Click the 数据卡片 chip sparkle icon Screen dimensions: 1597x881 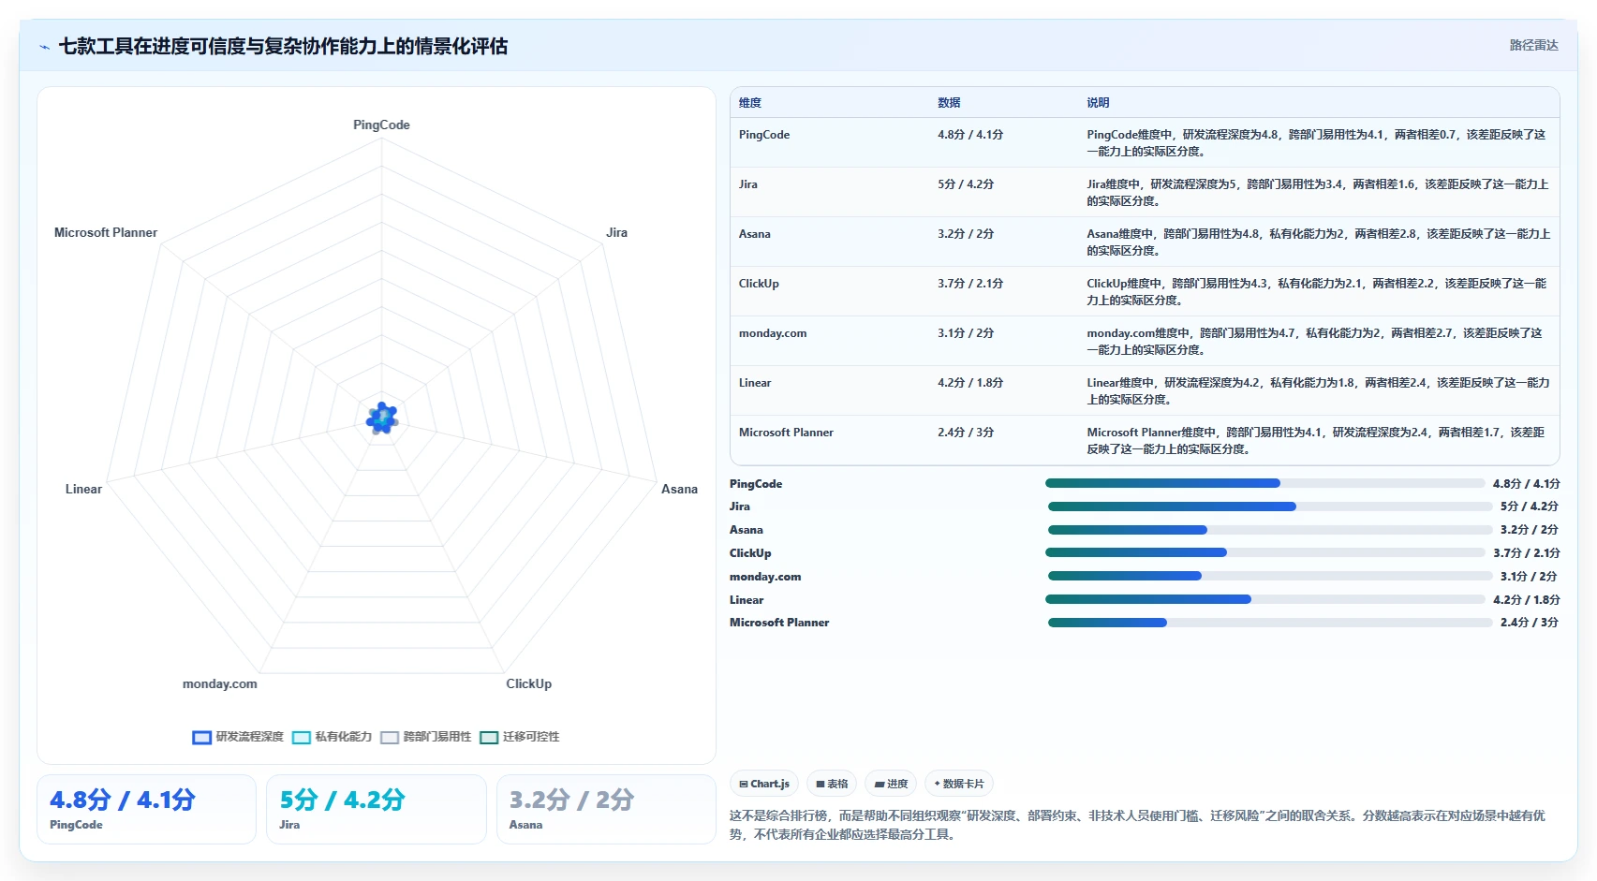(x=937, y=784)
